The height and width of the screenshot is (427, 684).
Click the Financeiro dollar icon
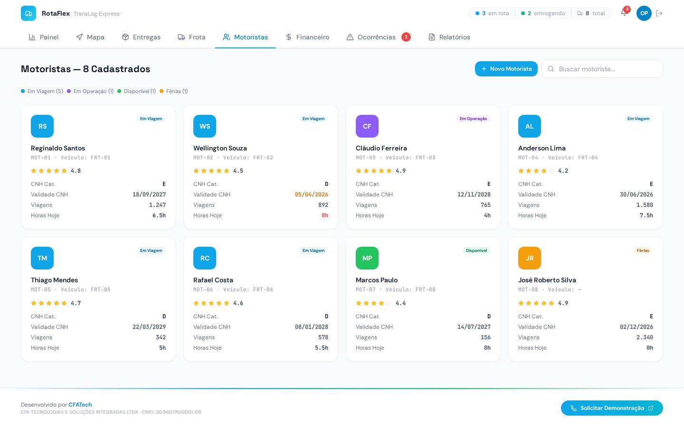pyautogui.click(x=289, y=37)
